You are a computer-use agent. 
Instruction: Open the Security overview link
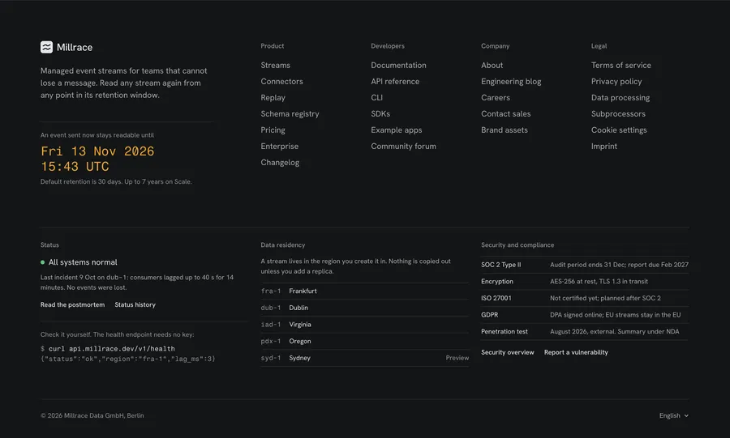[x=508, y=352]
